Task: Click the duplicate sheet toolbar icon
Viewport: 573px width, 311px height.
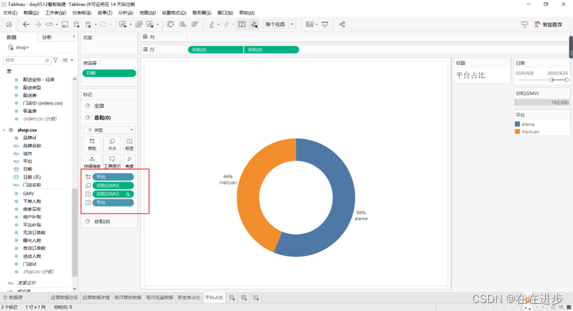Action: click(139, 24)
